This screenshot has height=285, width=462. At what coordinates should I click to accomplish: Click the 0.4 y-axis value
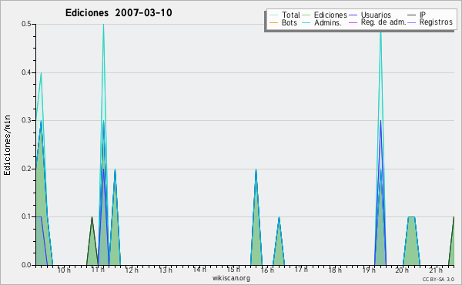coord(26,72)
